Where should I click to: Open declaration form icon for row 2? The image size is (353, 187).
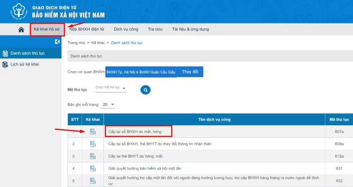(92, 144)
